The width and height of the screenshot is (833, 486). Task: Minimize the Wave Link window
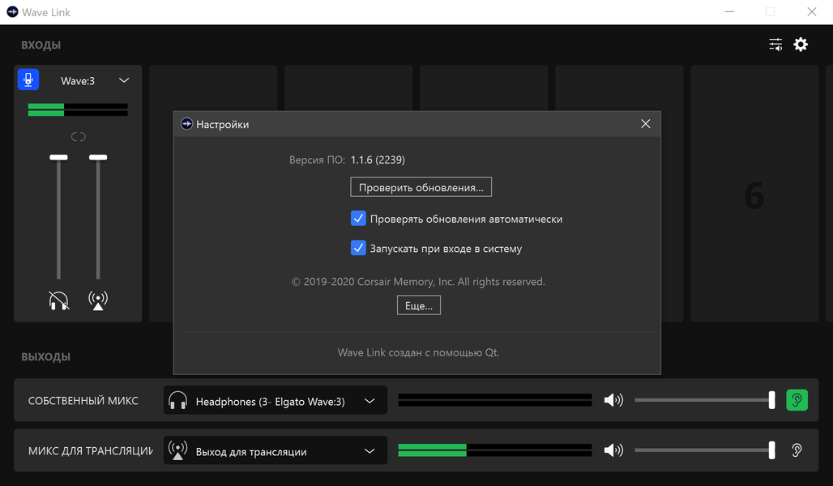click(x=729, y=11)
